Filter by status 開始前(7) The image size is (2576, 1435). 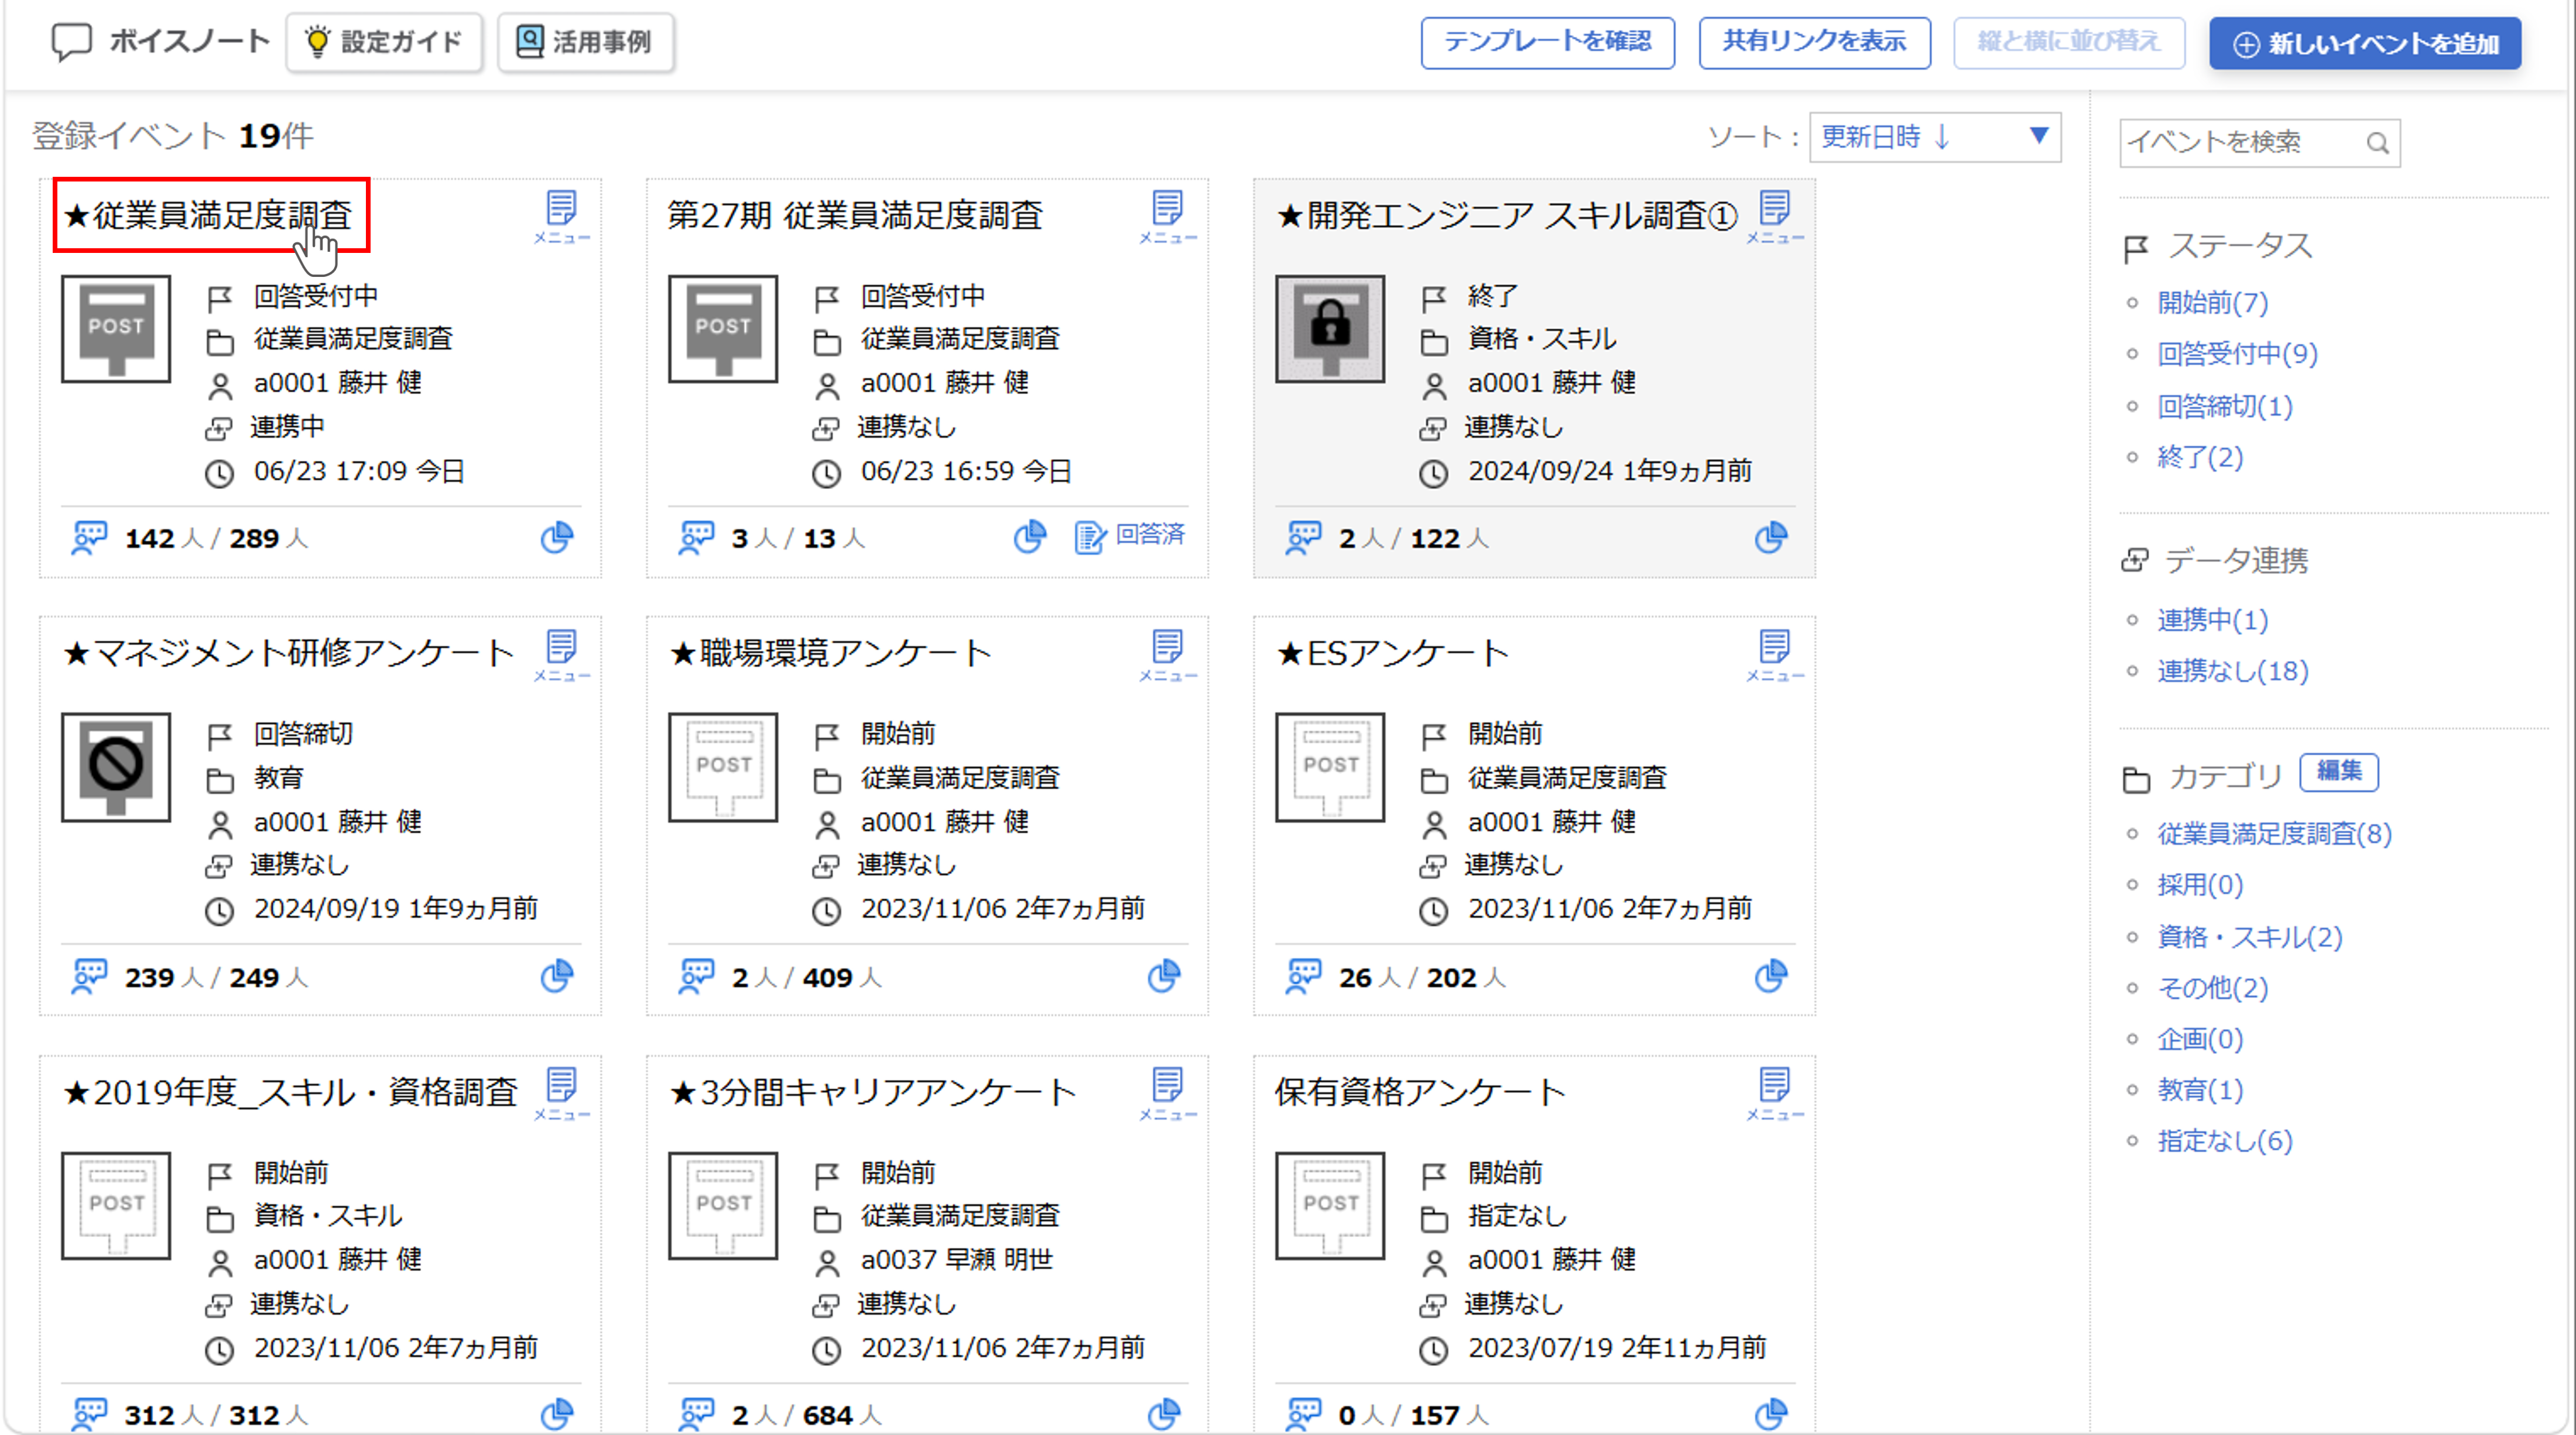pyautogui.click(x=2212, y=302)
